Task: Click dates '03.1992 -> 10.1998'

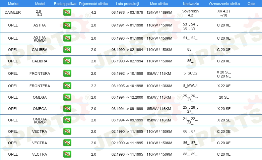Action: coord(127,73)
